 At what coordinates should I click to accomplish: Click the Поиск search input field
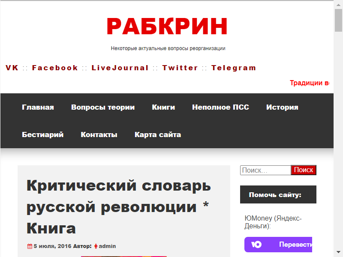pyautogui.click(x=265, y=170)
